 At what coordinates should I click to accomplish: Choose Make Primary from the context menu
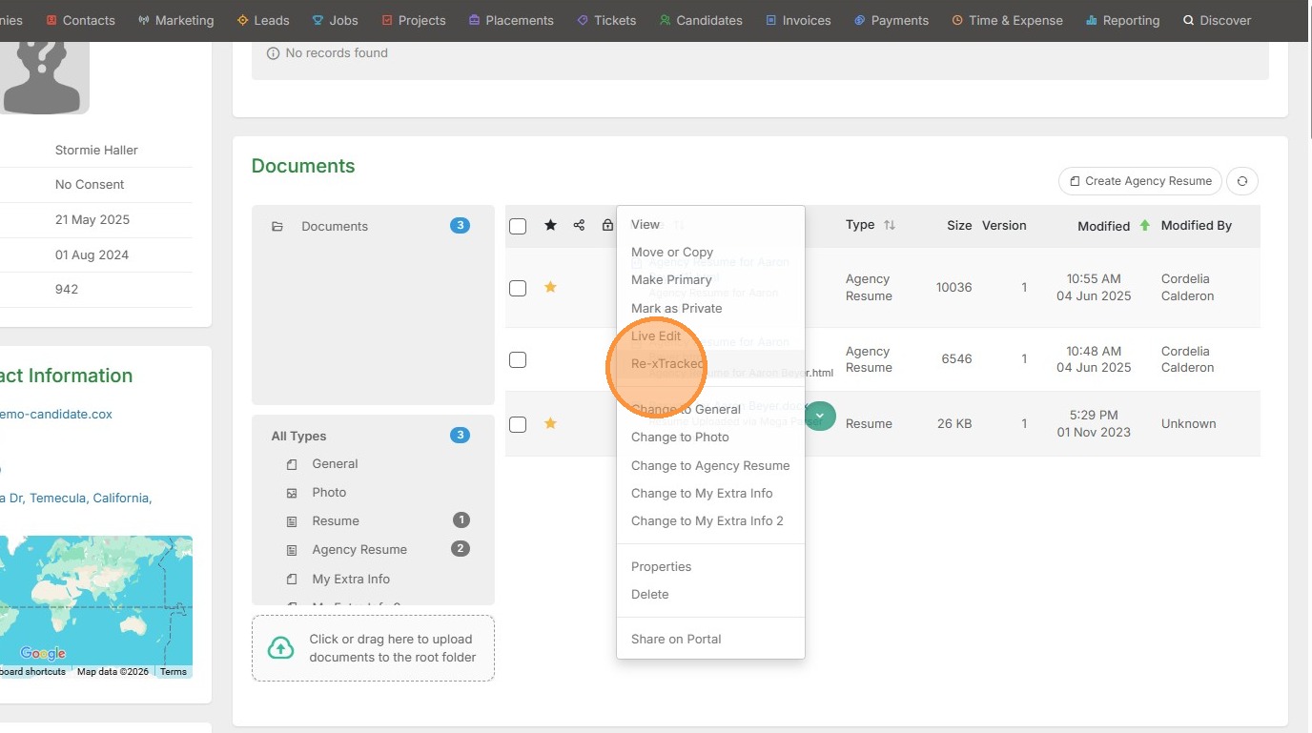point(671,279)
